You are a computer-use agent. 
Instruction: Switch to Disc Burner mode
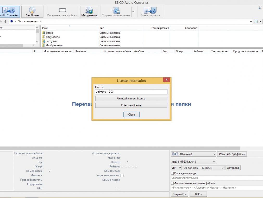coord(32,11)
